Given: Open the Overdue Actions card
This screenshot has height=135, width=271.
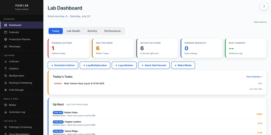Looking at the screenshot, I should coord(69,48).
